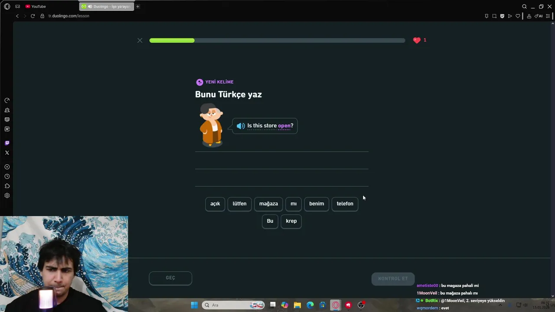The width and height of the screenshot is (555, 312).
Task: Open the Opera main menu logo
Action: click(7, 6)
